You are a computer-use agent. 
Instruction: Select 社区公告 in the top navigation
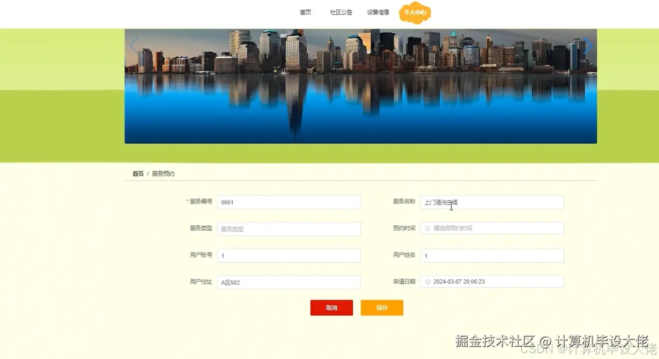click(x=341, y=12)
